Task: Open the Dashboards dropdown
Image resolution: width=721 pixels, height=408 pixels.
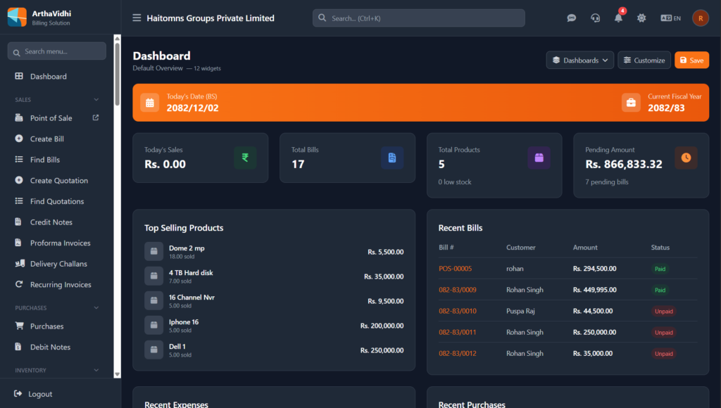Action: click(579, 60)
